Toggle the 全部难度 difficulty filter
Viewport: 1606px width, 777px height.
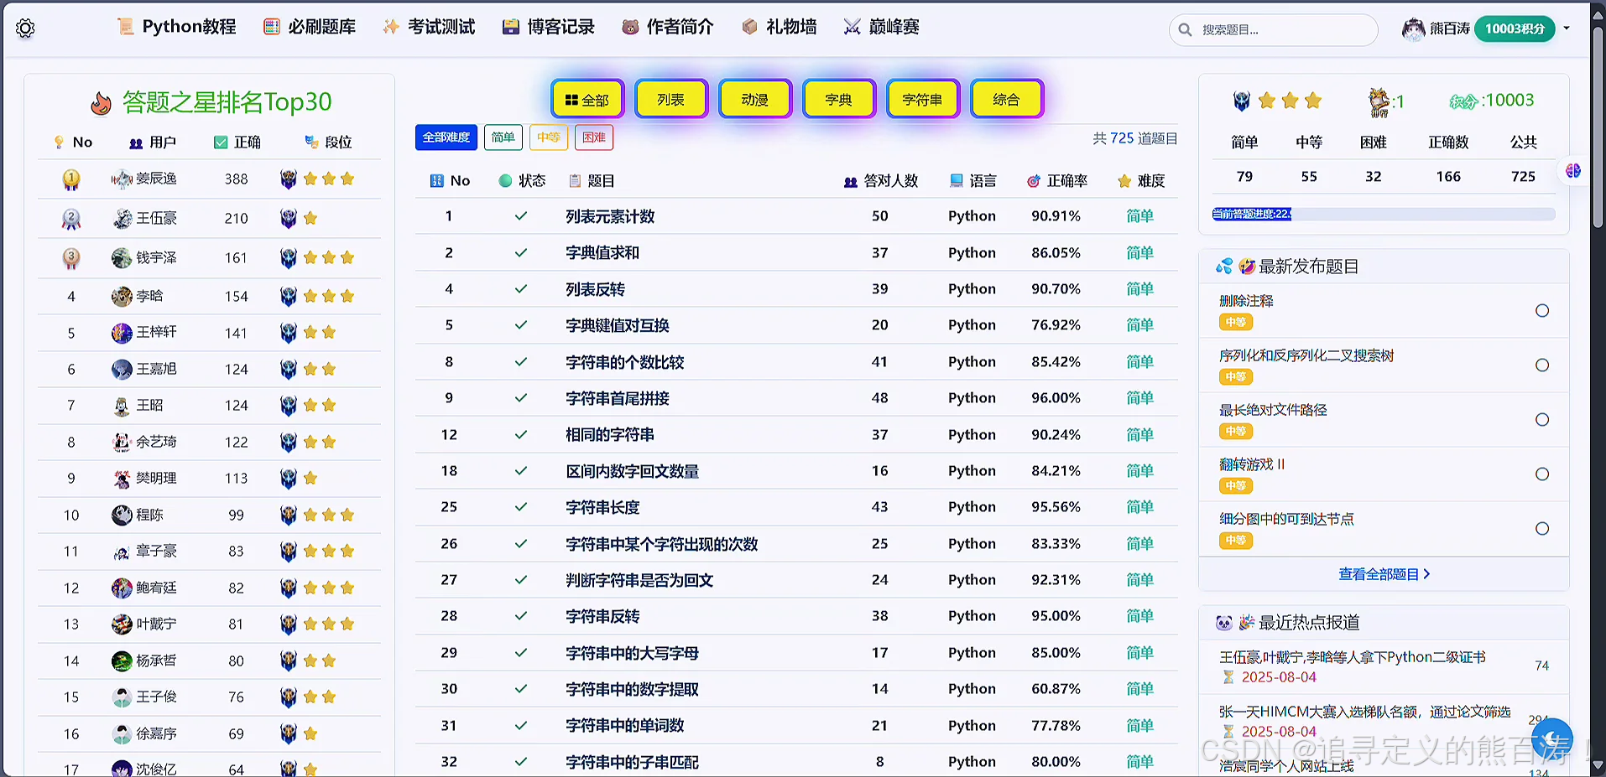tap(446, 137)
